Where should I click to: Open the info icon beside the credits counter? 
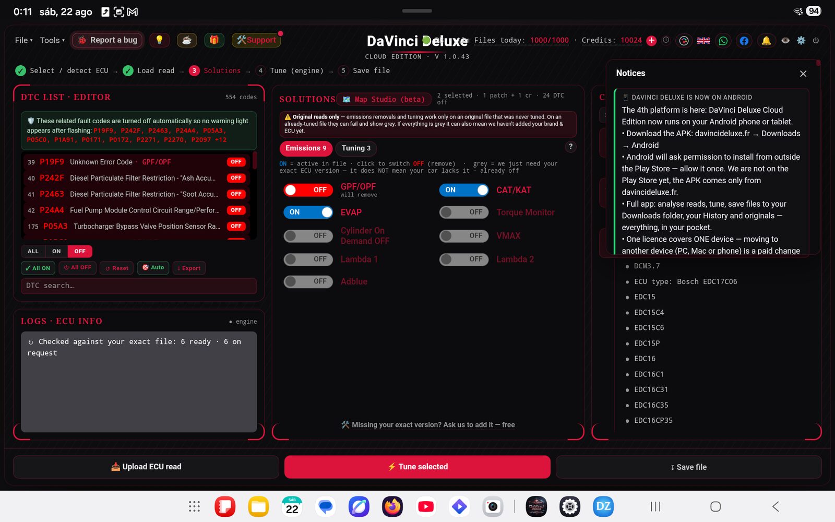click(666, 40)
